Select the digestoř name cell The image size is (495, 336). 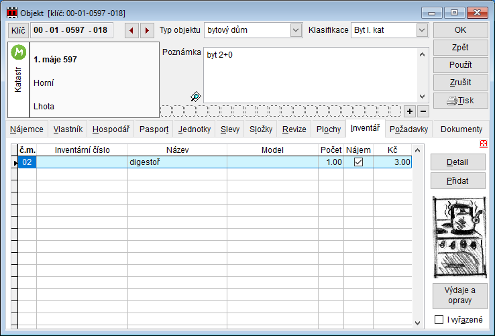pyautogui.click(x=177, y=162)
